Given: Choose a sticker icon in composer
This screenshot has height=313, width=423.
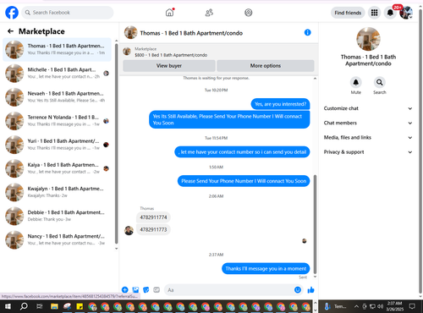Looking at the screenshot, I should tap(146, 289).
